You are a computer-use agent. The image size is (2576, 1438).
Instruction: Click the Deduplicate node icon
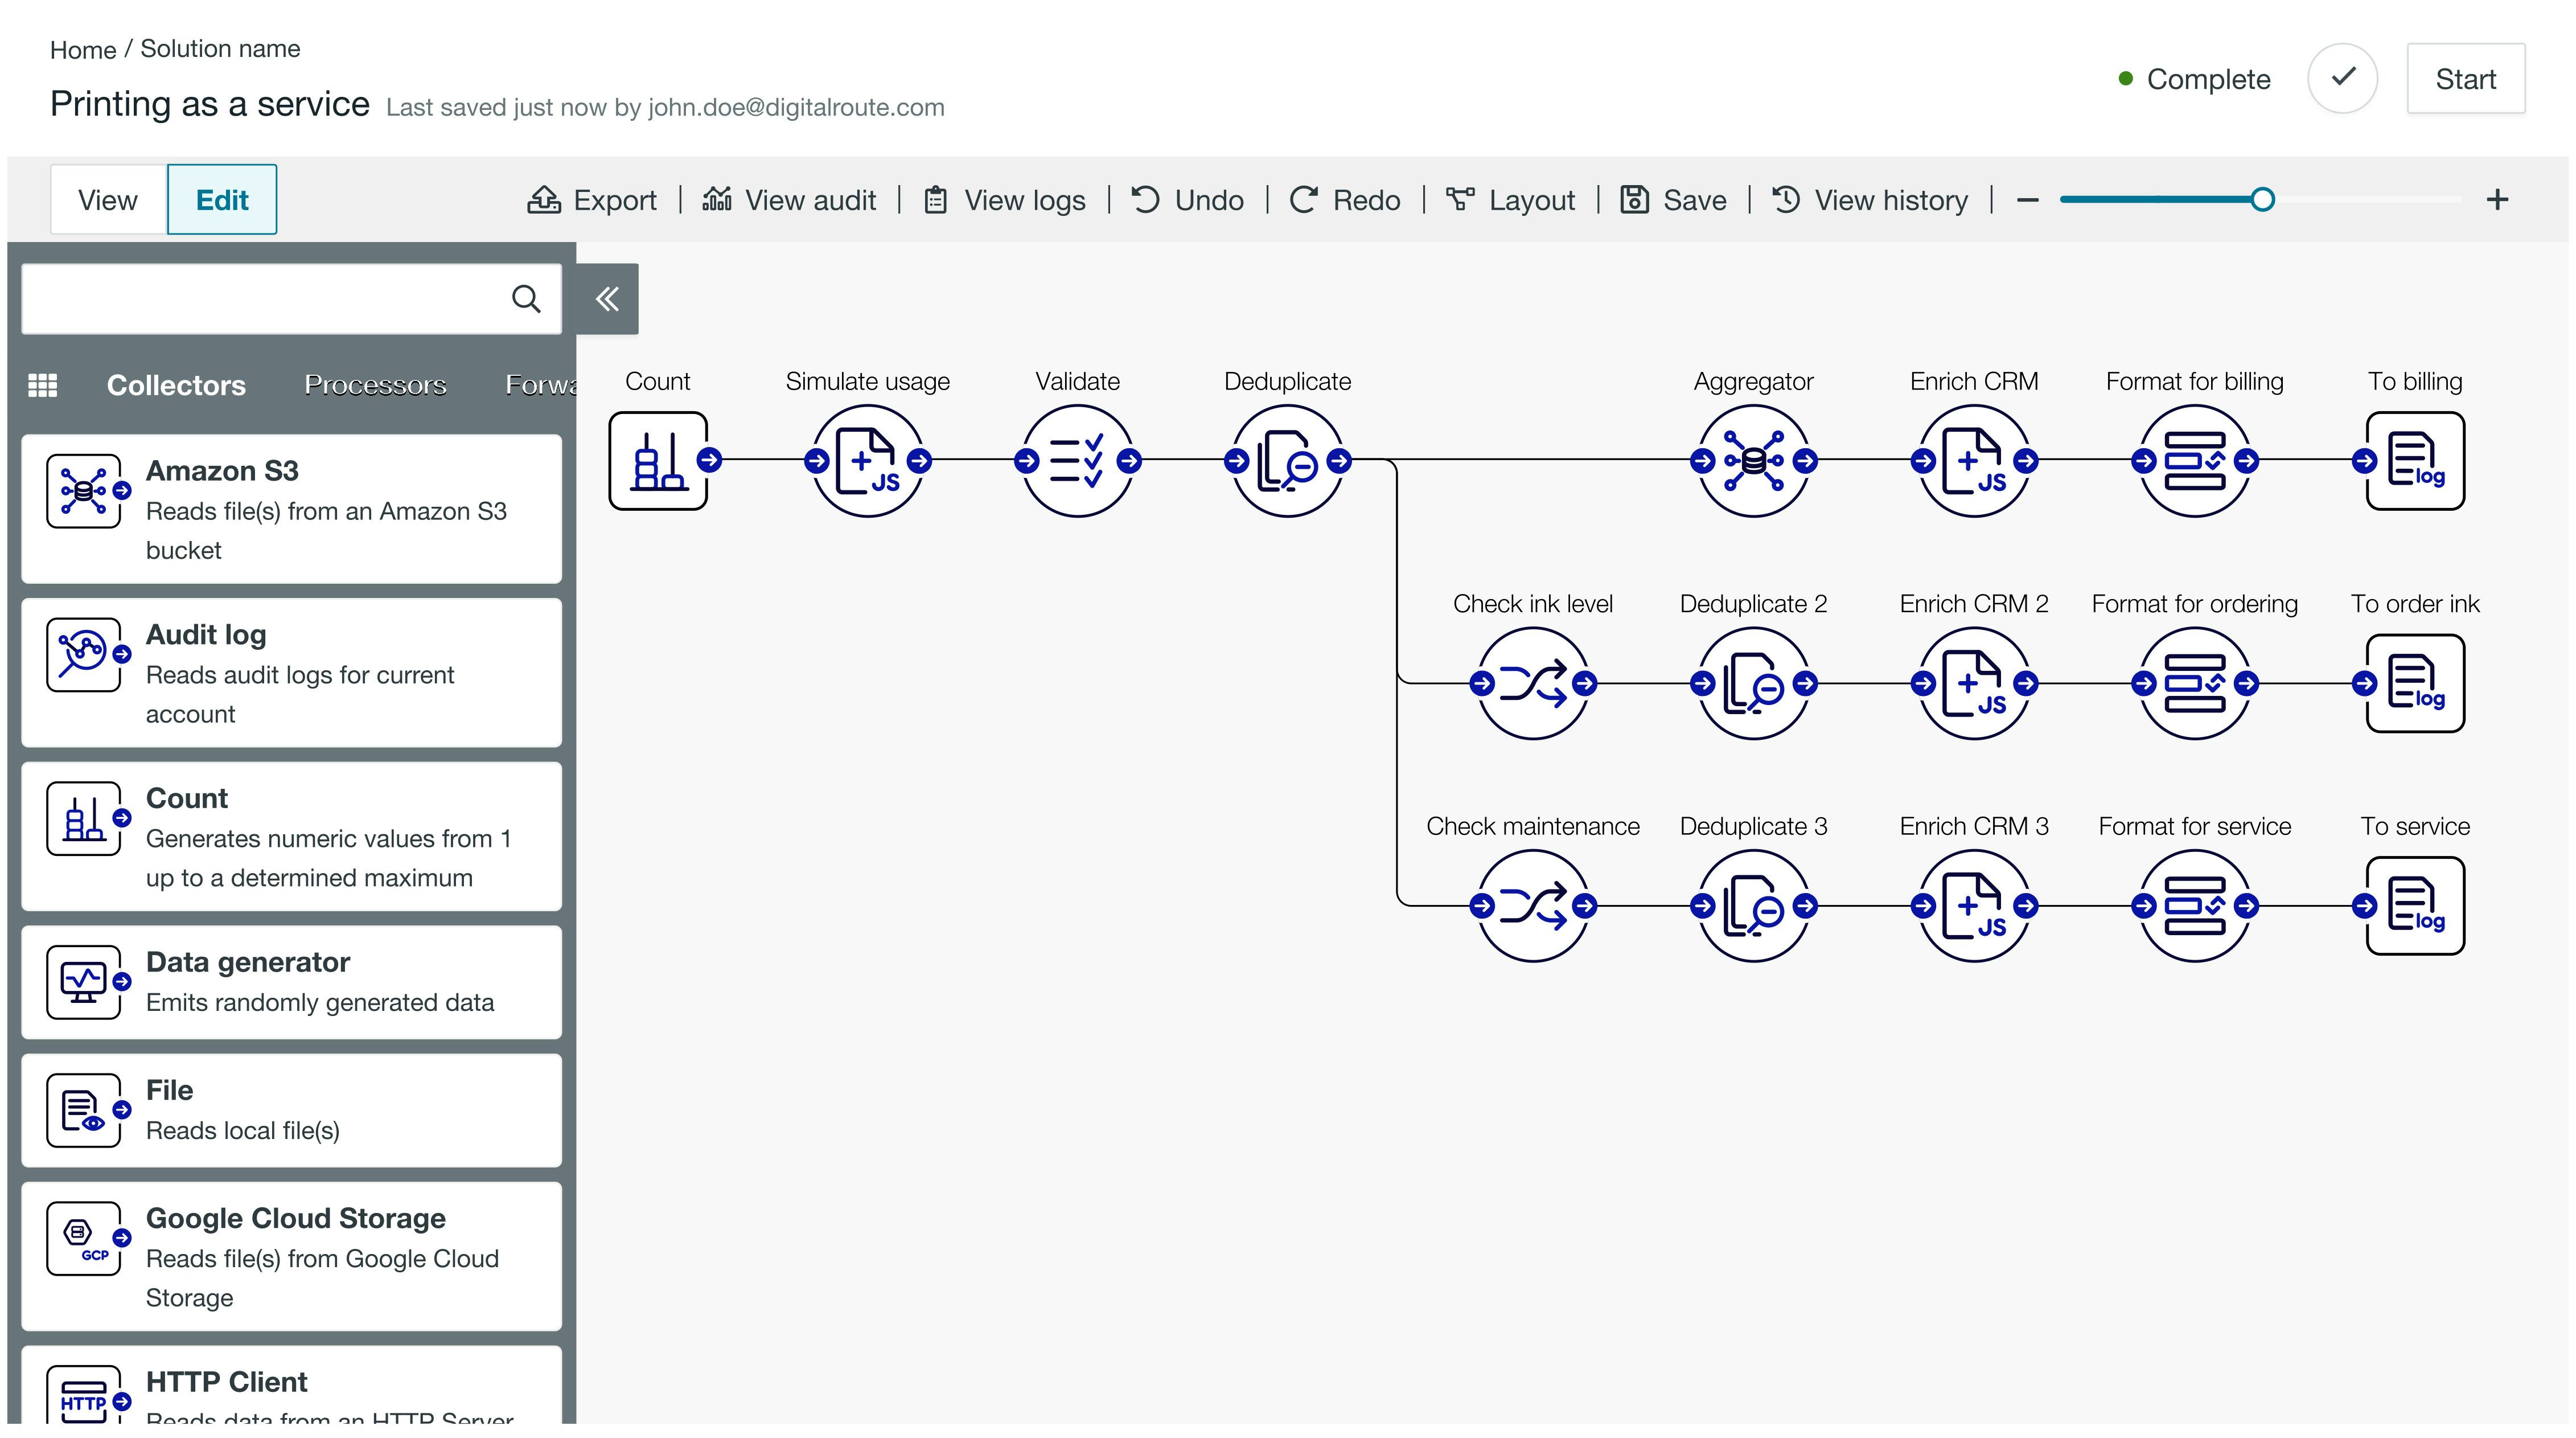(x=1288, y=460)
